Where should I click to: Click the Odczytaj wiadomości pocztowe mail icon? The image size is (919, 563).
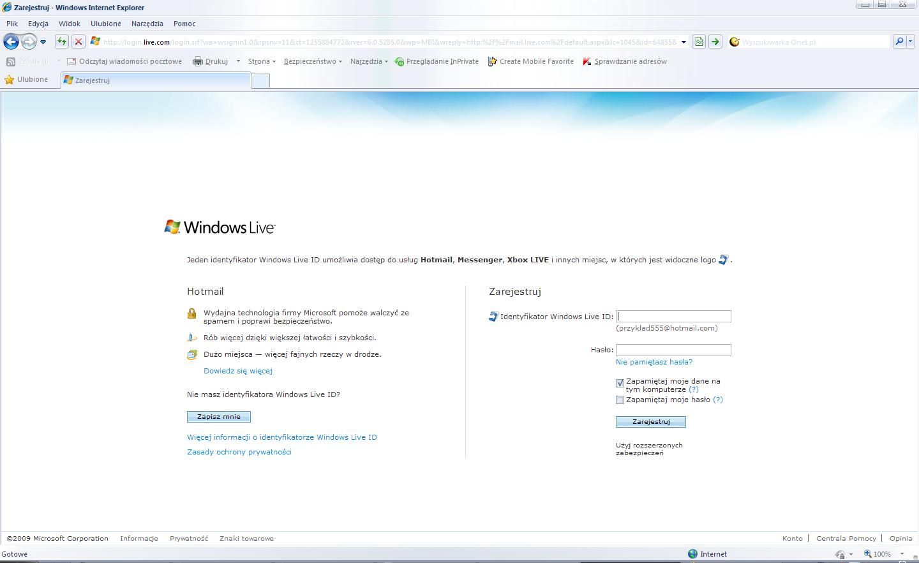pos(71,61)
